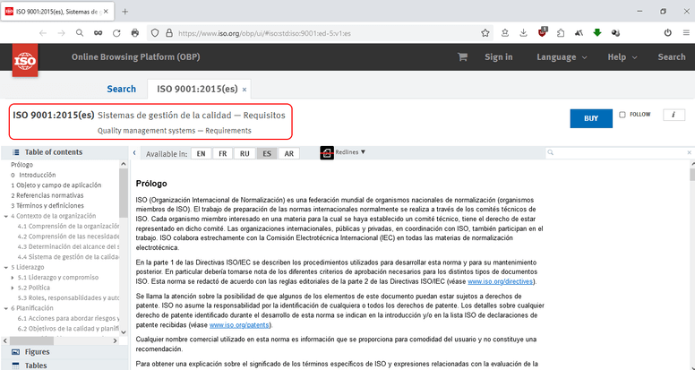
Task: Click the green download arrow extension
Action: 597,33
